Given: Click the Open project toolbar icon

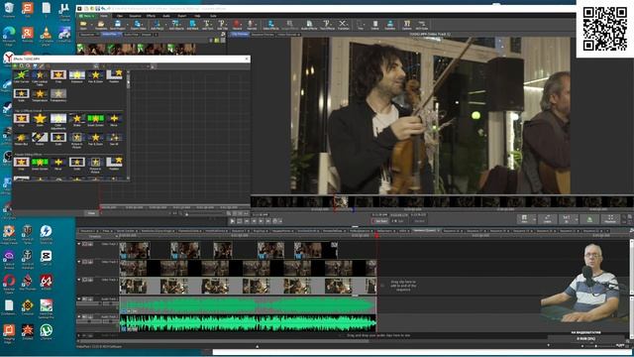Looking at the screenshot, I should [x=83, y=24].
